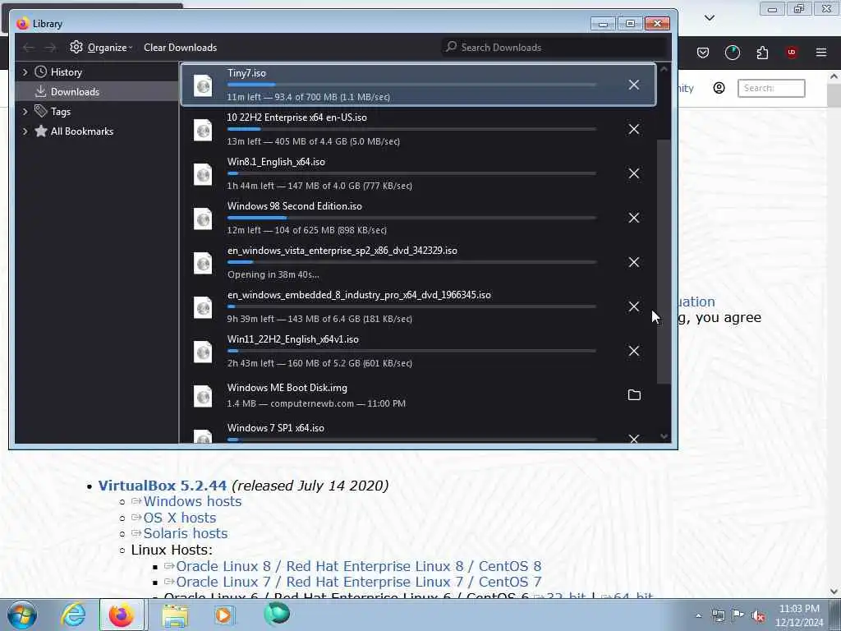Click the Search Downloads field
This screenshot has height=631, width=841.
click(x=554, y=48)
